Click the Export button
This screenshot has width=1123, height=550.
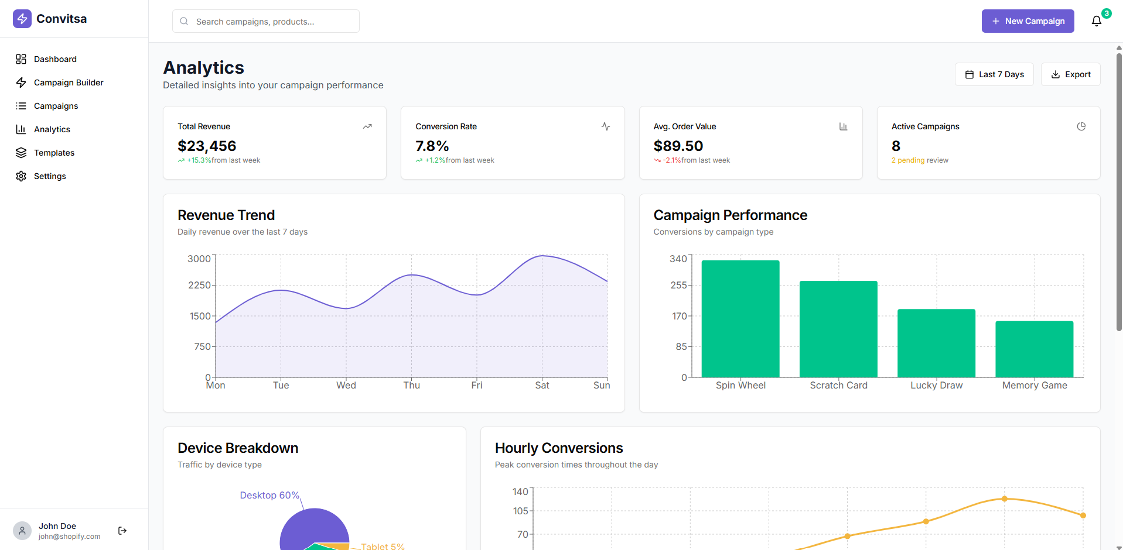click(1070, 74)
